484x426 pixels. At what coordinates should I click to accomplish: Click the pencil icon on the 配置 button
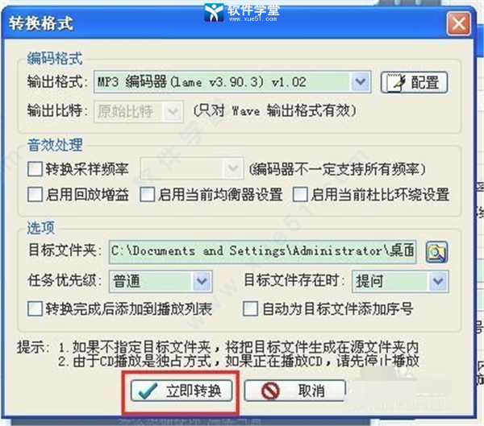coord(395,82)
